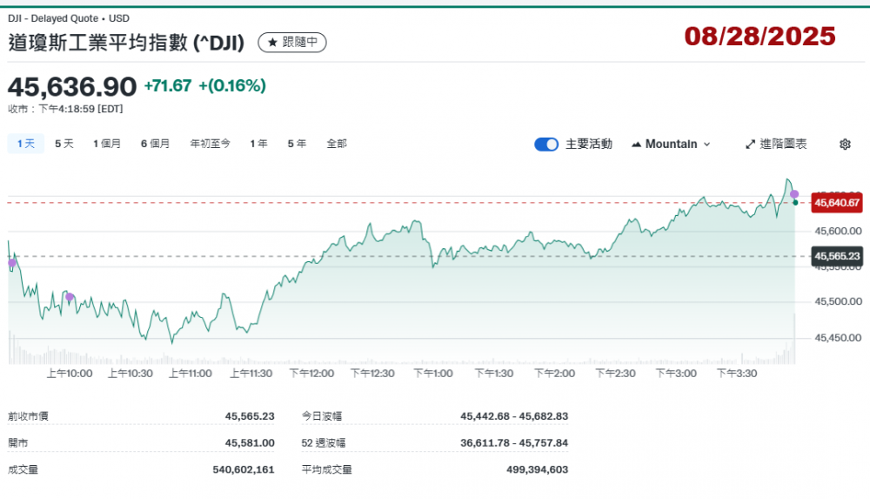Click purple event marker at chart's right end
870x499 pixels.
coord(794,193)
